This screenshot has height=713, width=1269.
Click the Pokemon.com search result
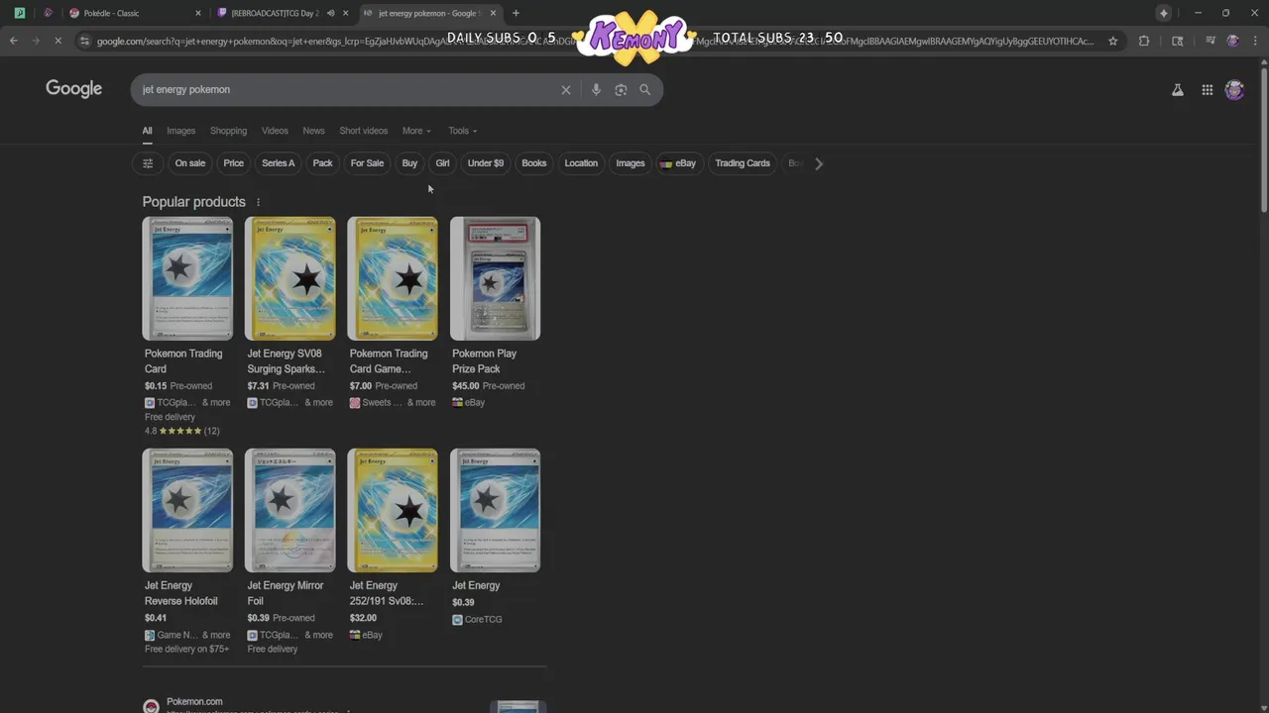(194, 701)
